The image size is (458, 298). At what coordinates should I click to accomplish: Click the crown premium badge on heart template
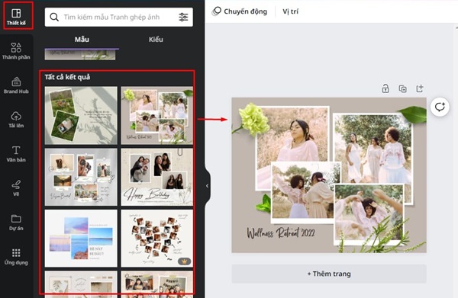(x=184, y=261)
